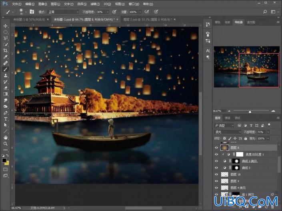Open the layer filter 类型 dropdown
Image resolution: width=282 pixels, height=211 pixels.
tap(224, 125)
